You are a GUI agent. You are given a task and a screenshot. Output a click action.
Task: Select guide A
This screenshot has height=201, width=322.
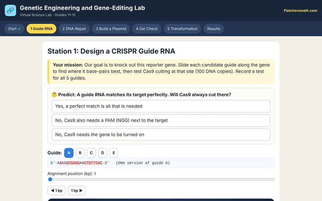tap(69, 153)
